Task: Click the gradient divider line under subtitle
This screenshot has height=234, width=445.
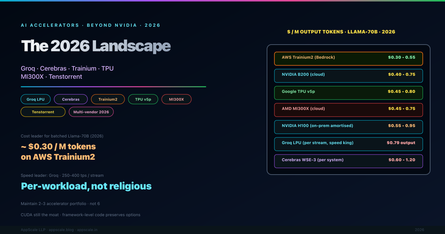Action: coord(113,87)
